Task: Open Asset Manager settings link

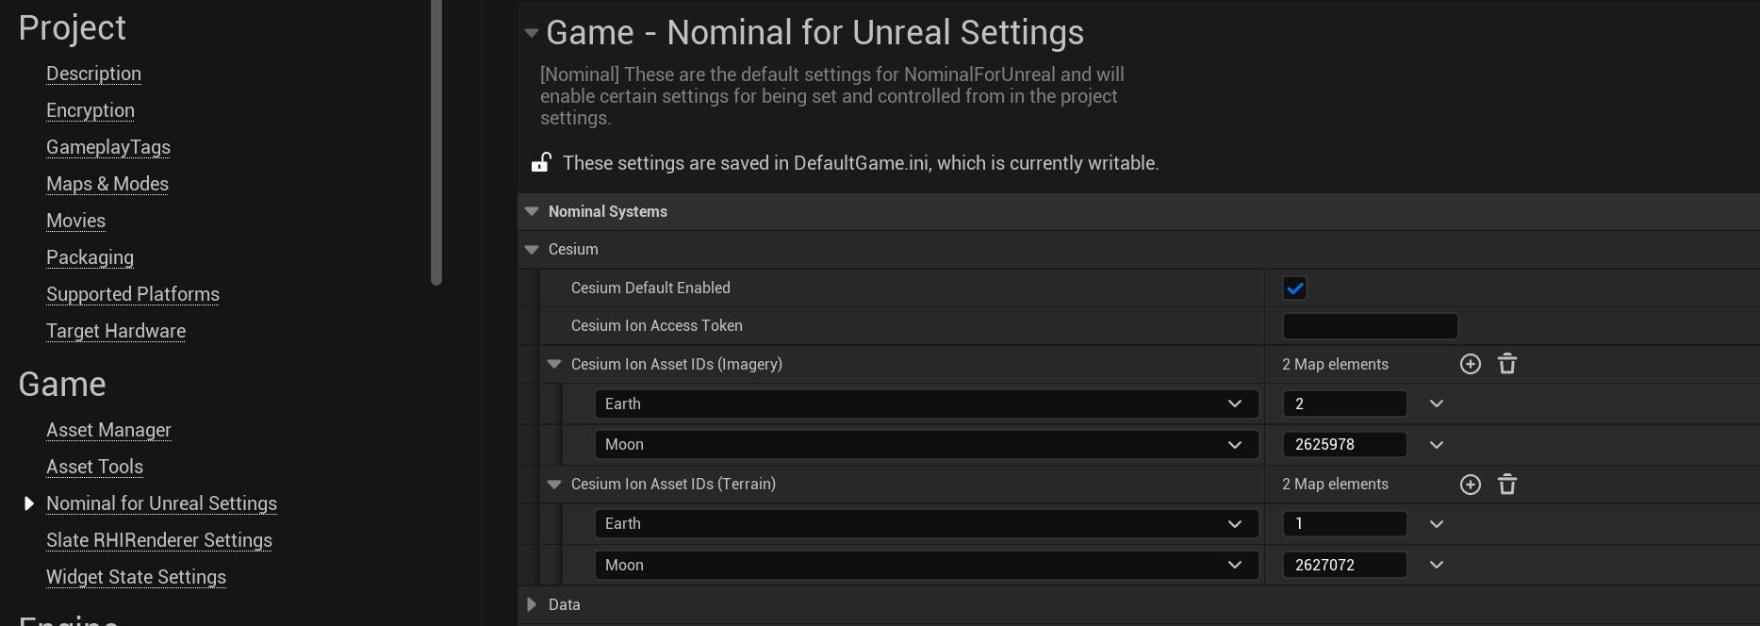Action: (108, 430)
